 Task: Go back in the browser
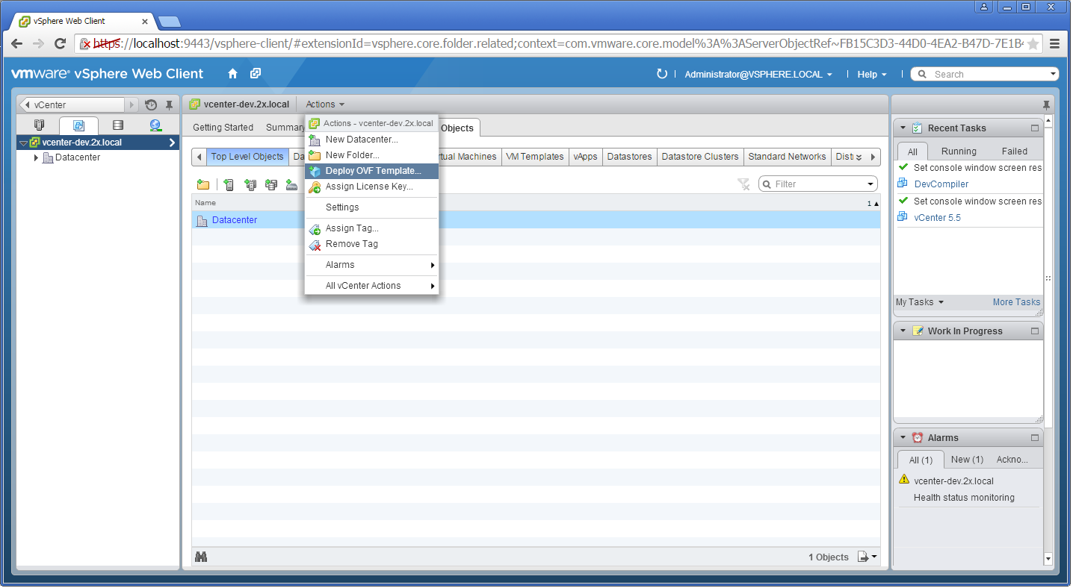pos(16,44)
